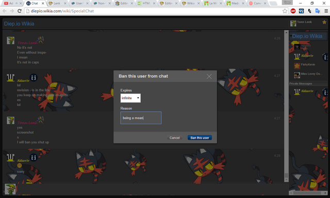Go back with the browser back arrow

click(5, 11)
